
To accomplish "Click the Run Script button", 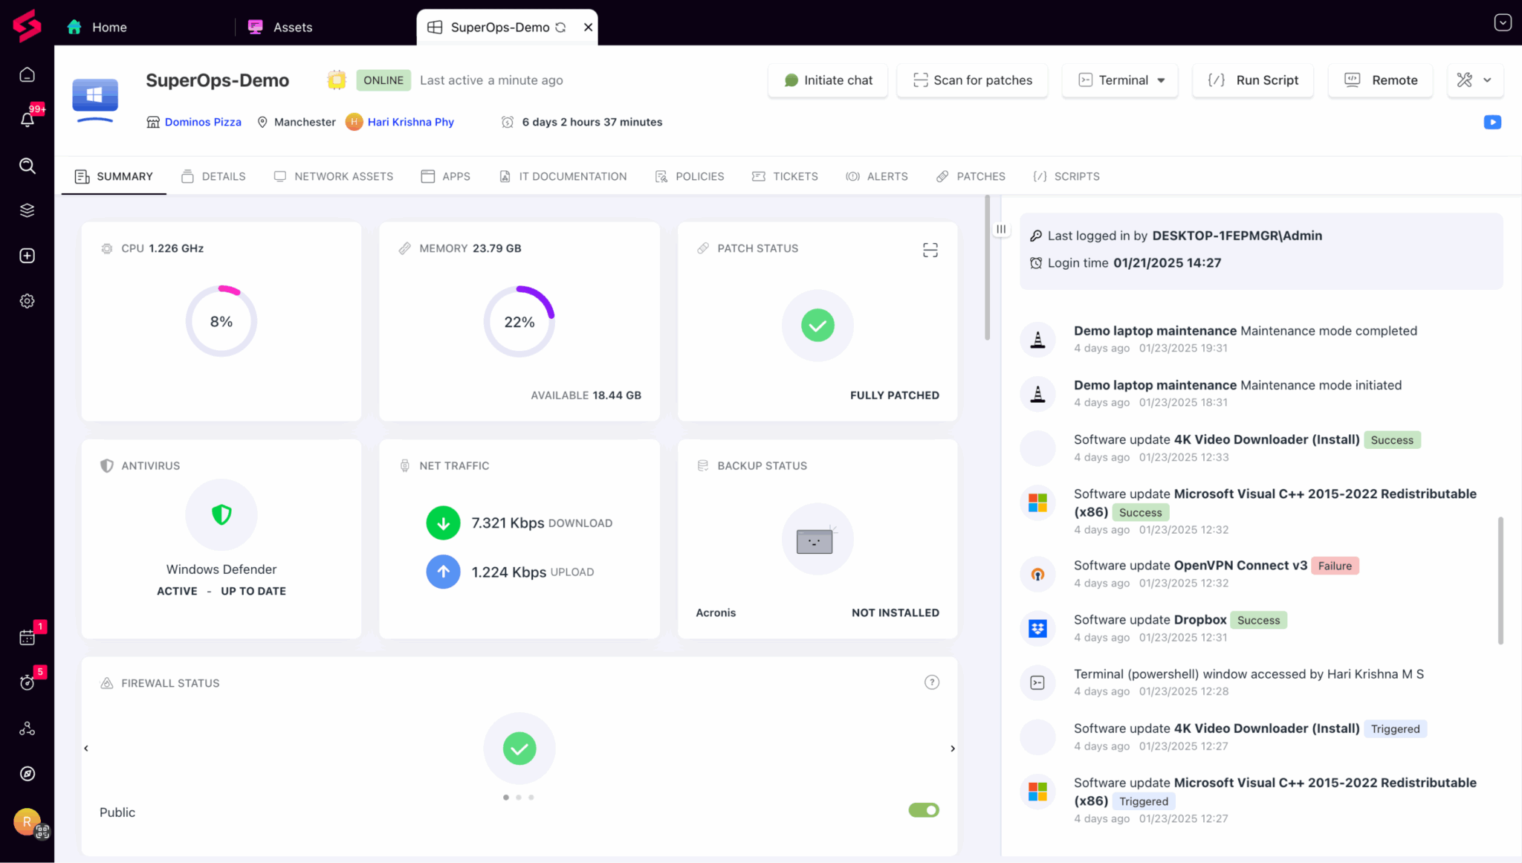I will [1252, 80].
